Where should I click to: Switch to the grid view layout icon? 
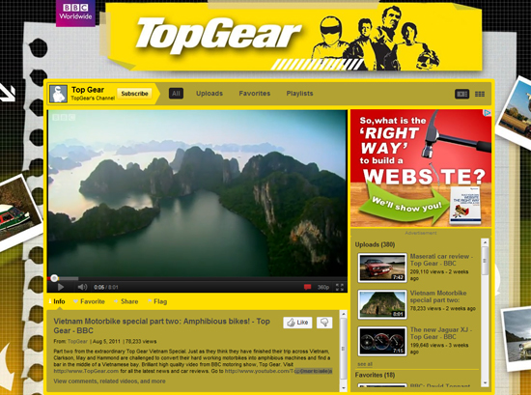(x=480, y=94)
